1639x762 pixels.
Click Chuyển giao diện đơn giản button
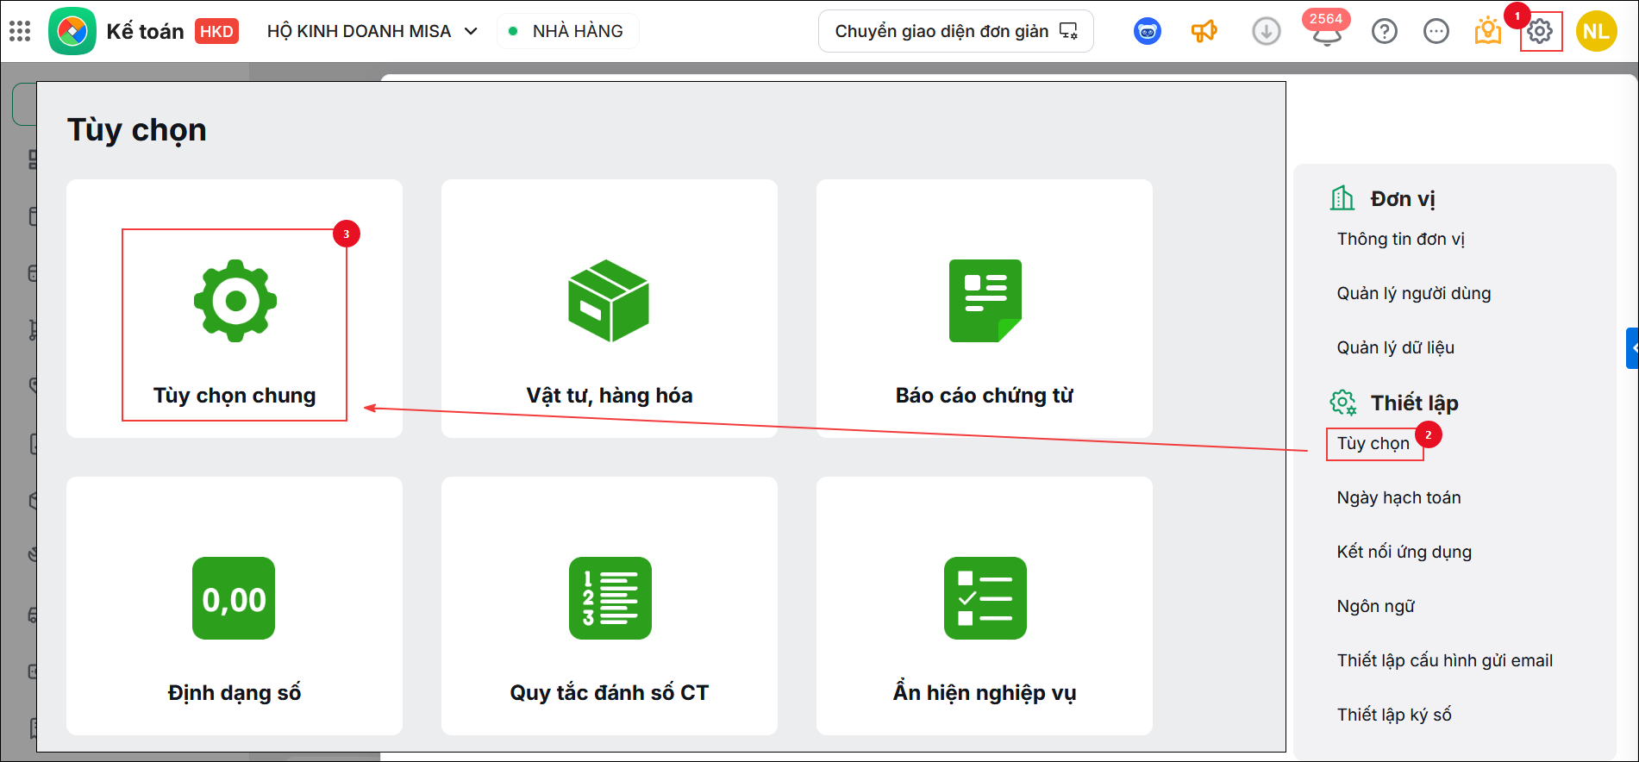tap(956, 31)
